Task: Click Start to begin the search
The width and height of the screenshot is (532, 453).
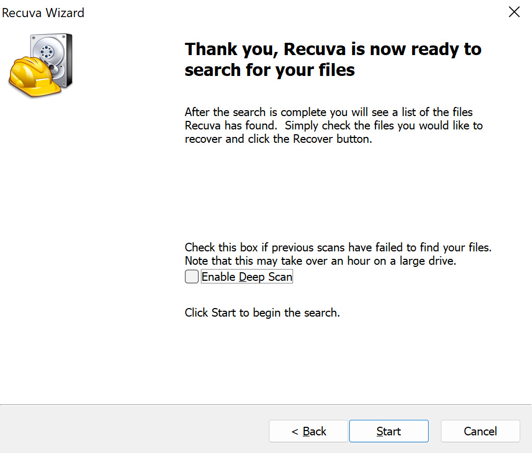Action: [x=389, y=431]
